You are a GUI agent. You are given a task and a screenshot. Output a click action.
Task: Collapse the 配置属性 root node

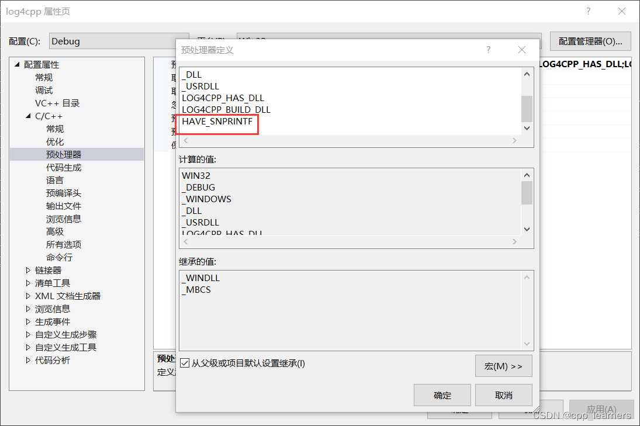pos(17,65)
